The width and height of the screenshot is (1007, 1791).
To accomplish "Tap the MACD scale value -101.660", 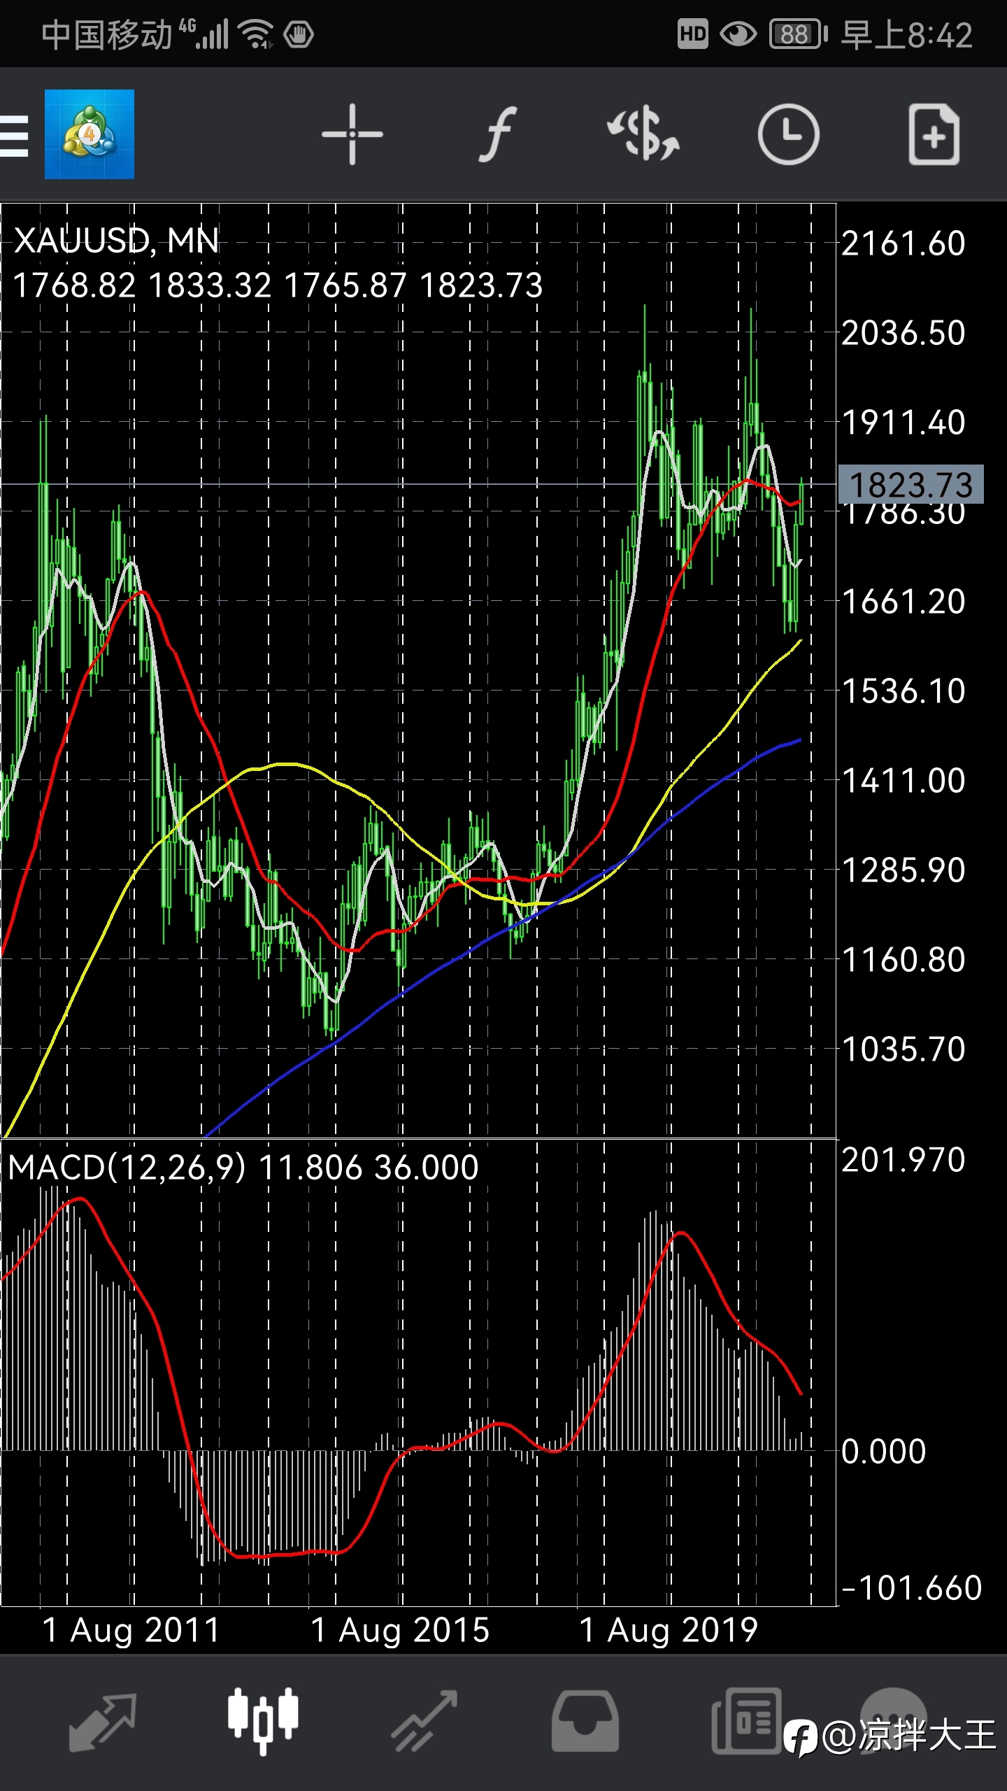I will click(x=912, y=1588).
